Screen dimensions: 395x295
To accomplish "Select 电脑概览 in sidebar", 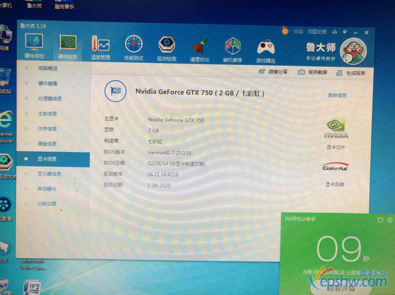I will [48, 68].
